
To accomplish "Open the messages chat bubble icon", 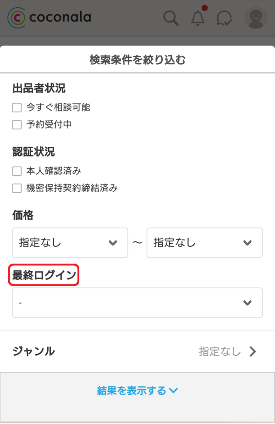I will 224,18.
